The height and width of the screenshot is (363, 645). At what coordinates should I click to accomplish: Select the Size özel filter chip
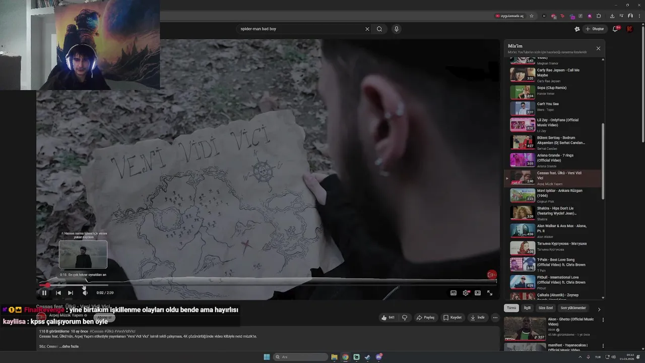tap(546, 308)
